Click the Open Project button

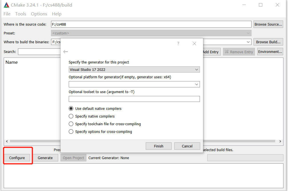[73, 158]
